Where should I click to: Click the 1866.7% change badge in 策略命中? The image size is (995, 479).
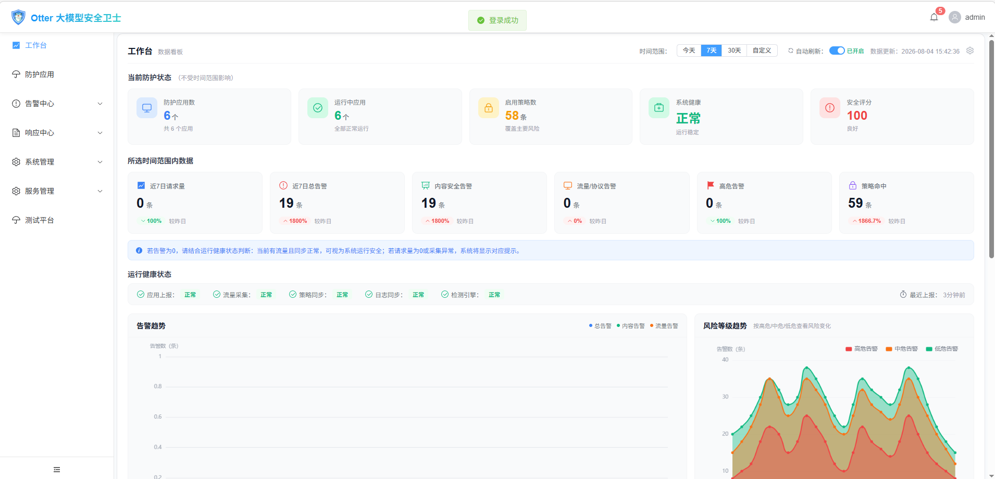(x=866, y=221)
